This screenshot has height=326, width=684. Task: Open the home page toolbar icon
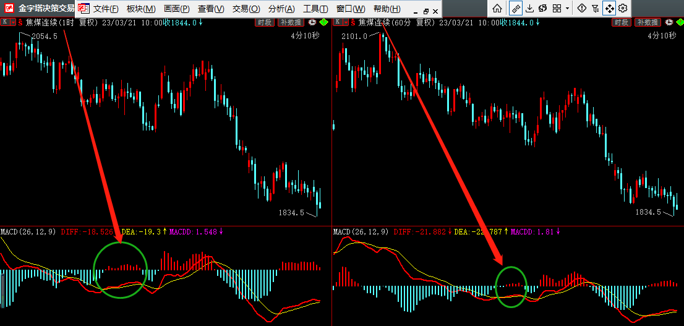coord(497,8)
